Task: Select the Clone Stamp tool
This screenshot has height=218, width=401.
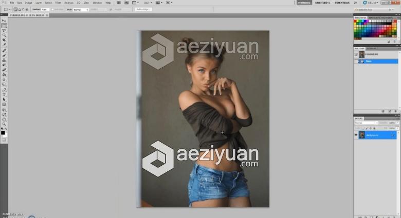Action: tap(4, 60)
